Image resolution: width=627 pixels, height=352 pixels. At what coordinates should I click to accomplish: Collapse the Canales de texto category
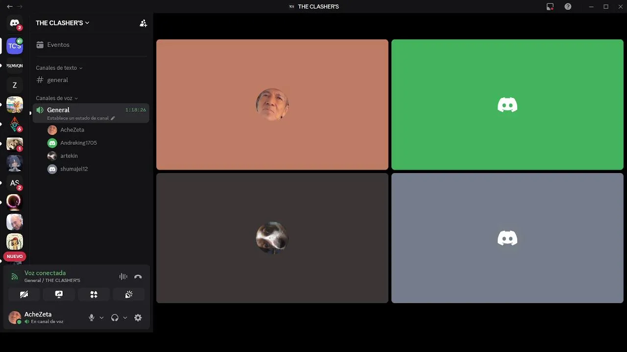click(59, 68)
